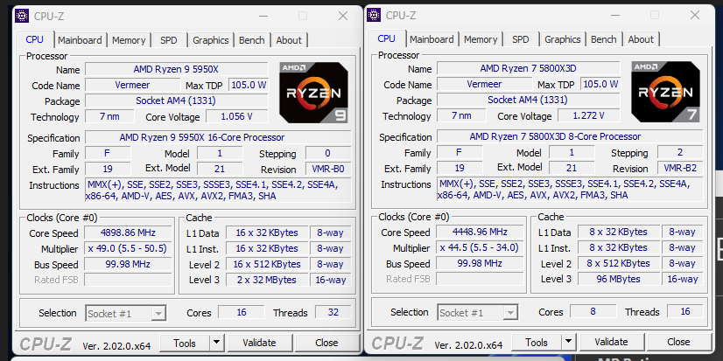Minimize the right CPU-Z window
Image resolution: width=723 pixels, height=361 pixels.
coord(615,15)
